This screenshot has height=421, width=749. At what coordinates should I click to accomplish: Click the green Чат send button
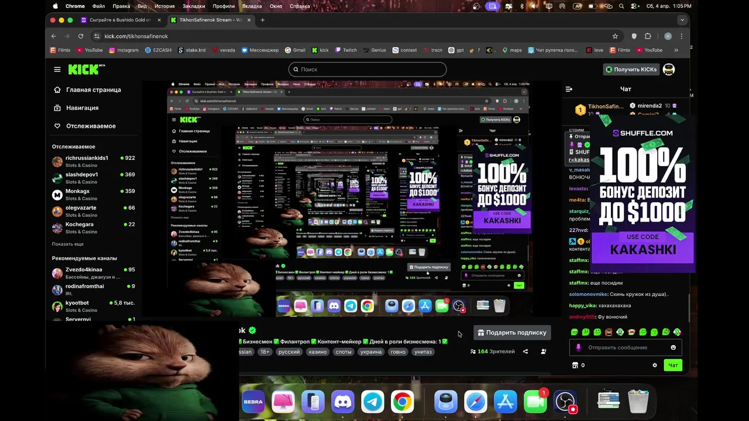[673, 365]
